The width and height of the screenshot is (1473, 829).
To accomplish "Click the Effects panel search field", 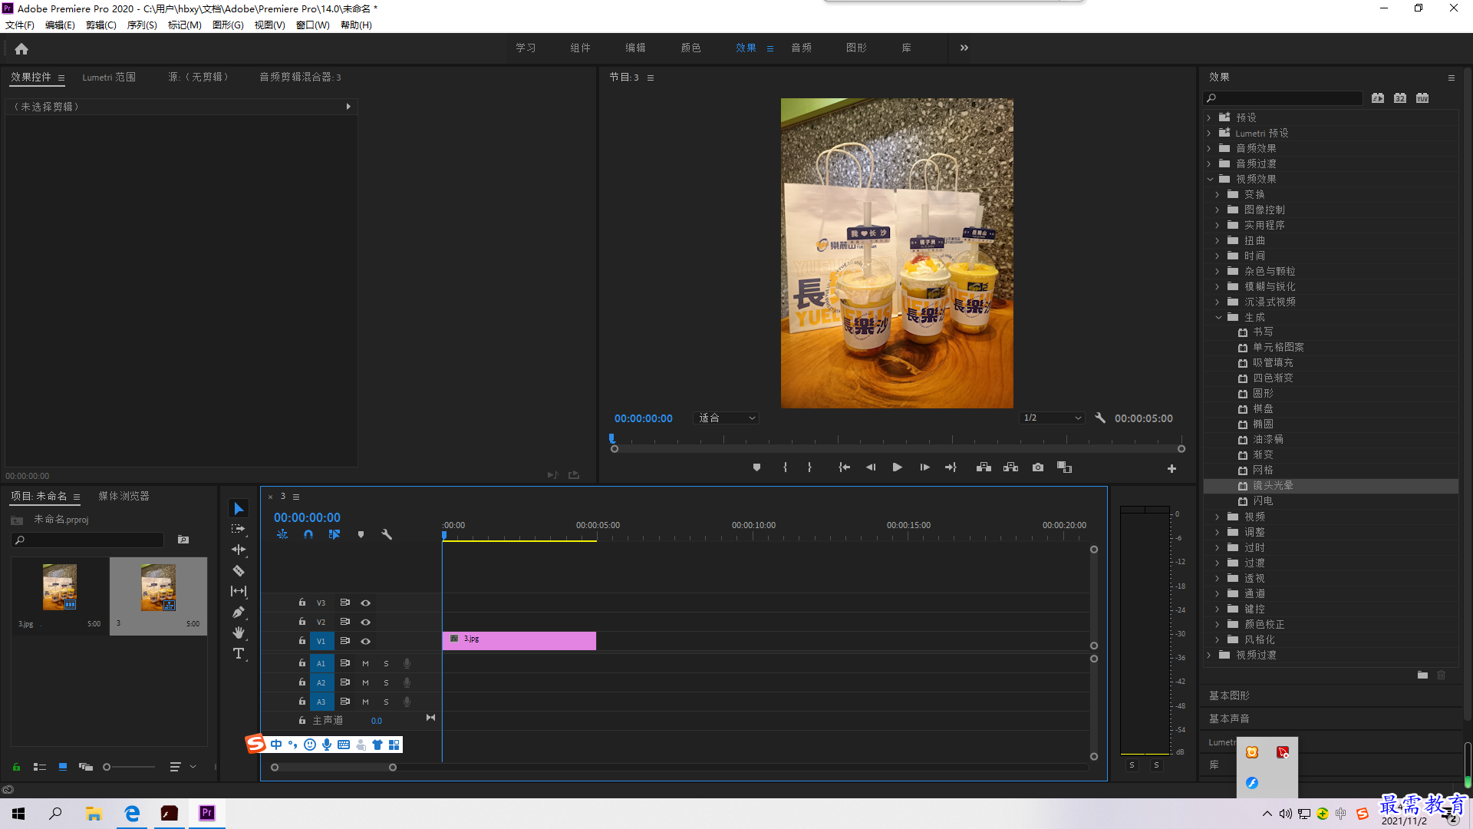I will 1284,98.
